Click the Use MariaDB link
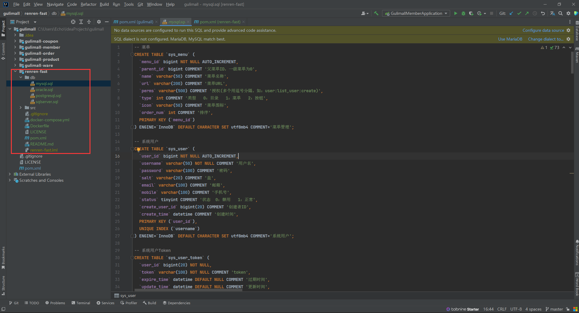The width and height of the screenshot is (579, 313). pos(510,39)
